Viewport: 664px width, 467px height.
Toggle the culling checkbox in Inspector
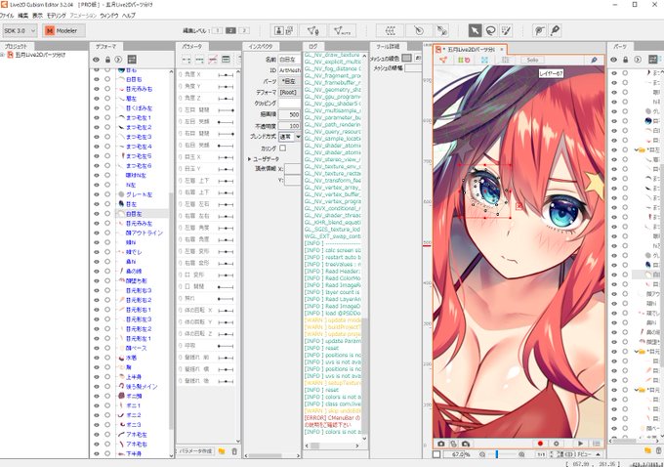click(x=282, y=148)
